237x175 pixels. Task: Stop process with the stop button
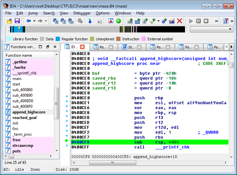click(206, 21)
